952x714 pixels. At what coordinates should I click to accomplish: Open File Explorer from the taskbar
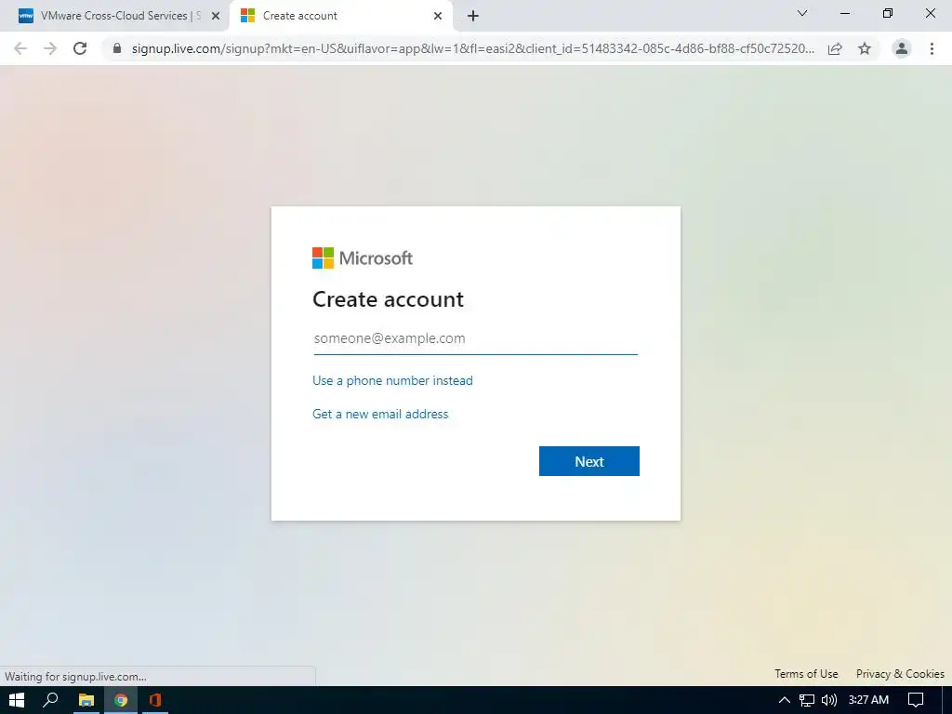point(86,700)
